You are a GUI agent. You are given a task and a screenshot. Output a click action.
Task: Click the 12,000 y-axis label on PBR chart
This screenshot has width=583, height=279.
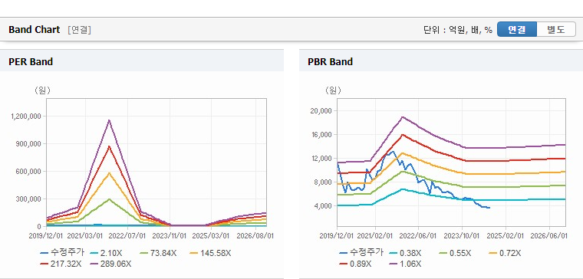[x=321, y=158]
